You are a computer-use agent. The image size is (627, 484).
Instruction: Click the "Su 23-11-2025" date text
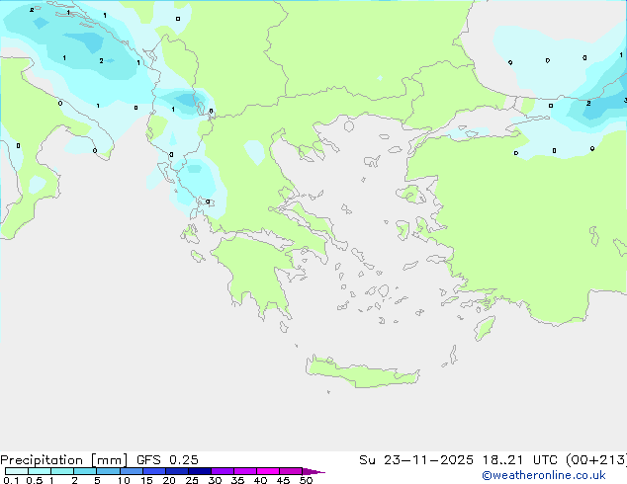416,460
